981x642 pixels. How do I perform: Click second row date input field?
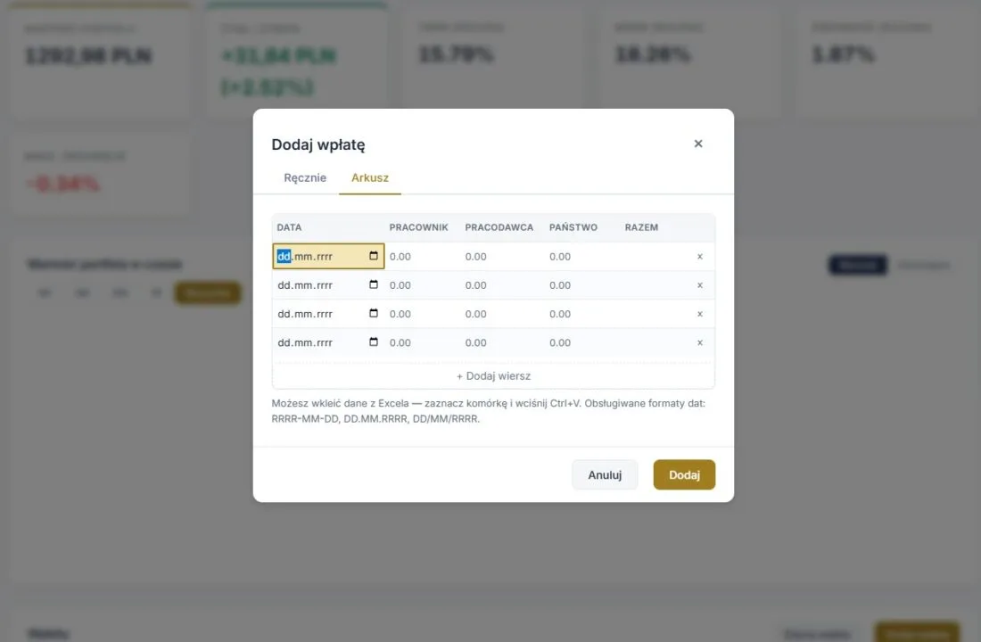(x=317, y=285)
